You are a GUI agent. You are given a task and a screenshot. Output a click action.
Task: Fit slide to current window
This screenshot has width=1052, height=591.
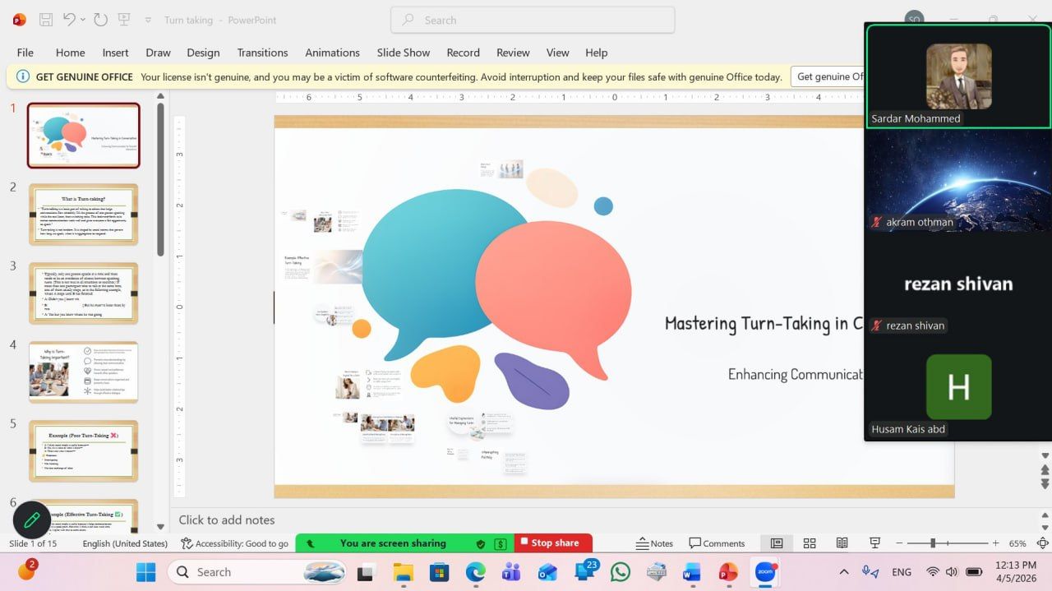coord(1042,543)
